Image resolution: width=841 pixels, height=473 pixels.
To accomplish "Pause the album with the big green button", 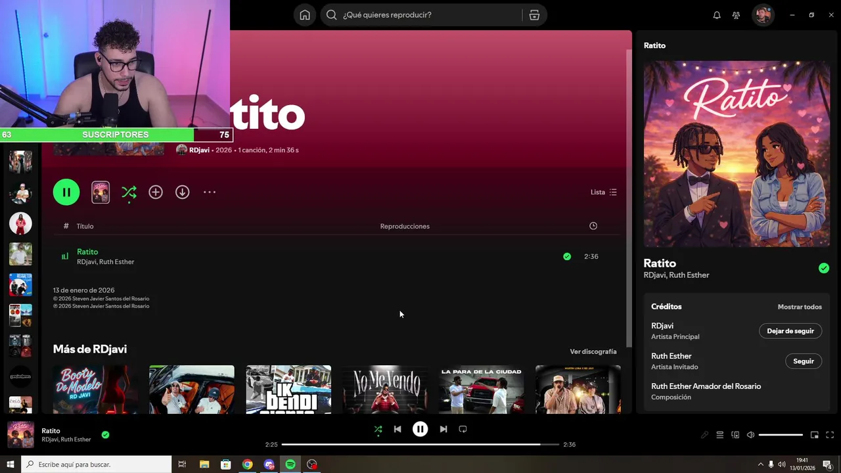I will [66, 192].
